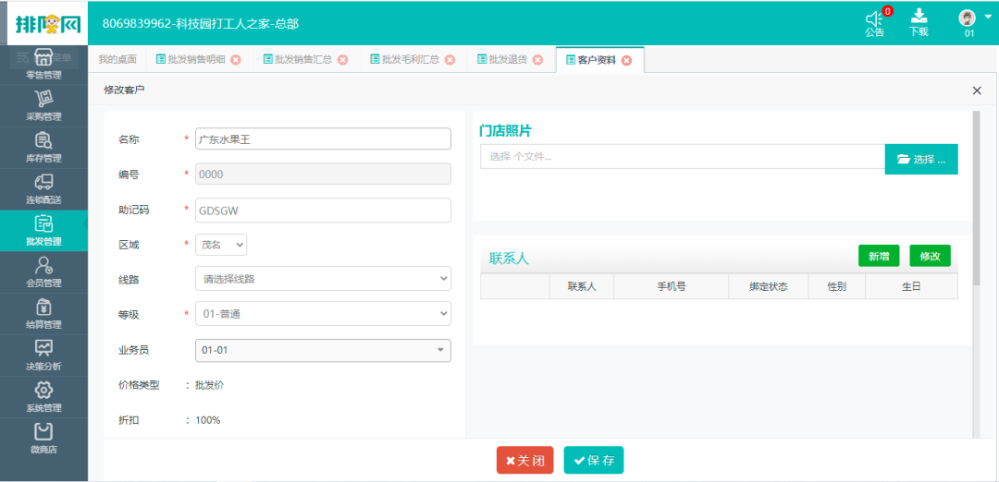This screenshot has width=999, height=482.
Task: Open the 公告 announcements speaker icon
Action: [x=874, y=19]
